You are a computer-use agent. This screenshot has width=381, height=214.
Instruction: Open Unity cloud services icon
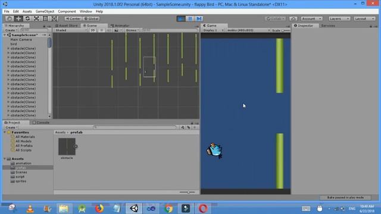293,18
